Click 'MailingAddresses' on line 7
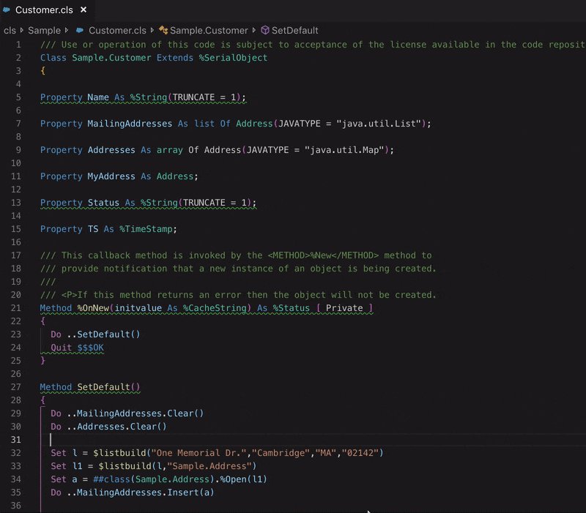 pos(130,124)
